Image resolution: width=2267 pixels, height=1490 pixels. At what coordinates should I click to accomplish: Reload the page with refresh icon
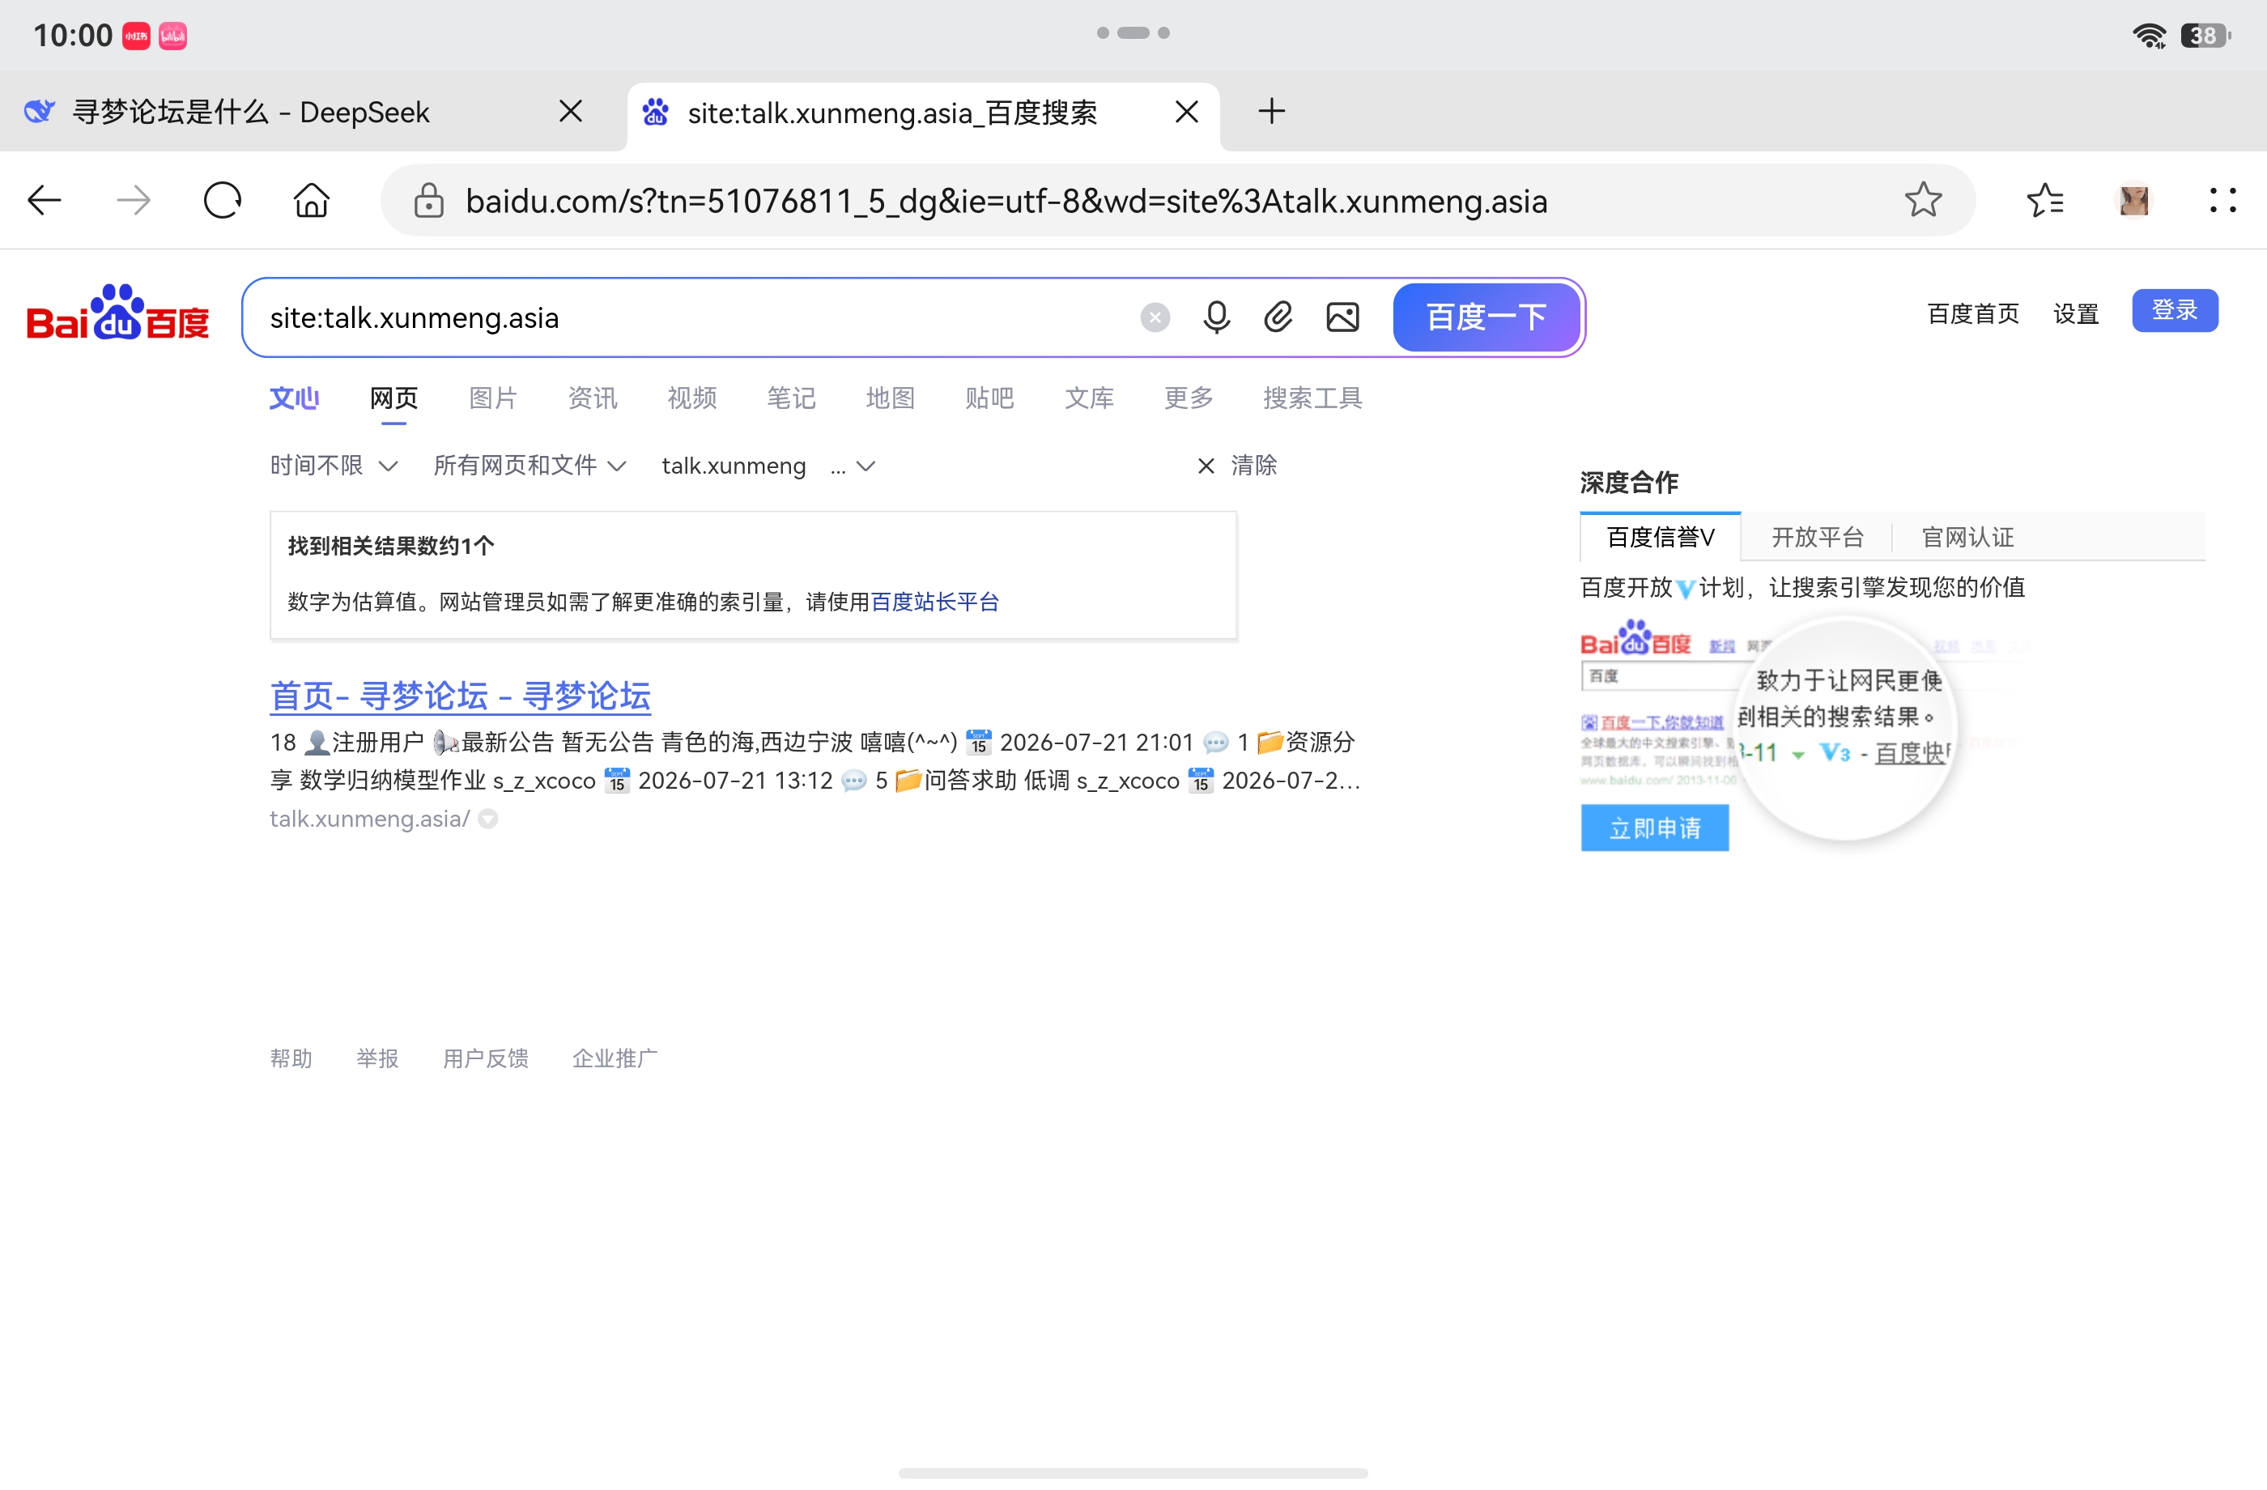(222, 200)
